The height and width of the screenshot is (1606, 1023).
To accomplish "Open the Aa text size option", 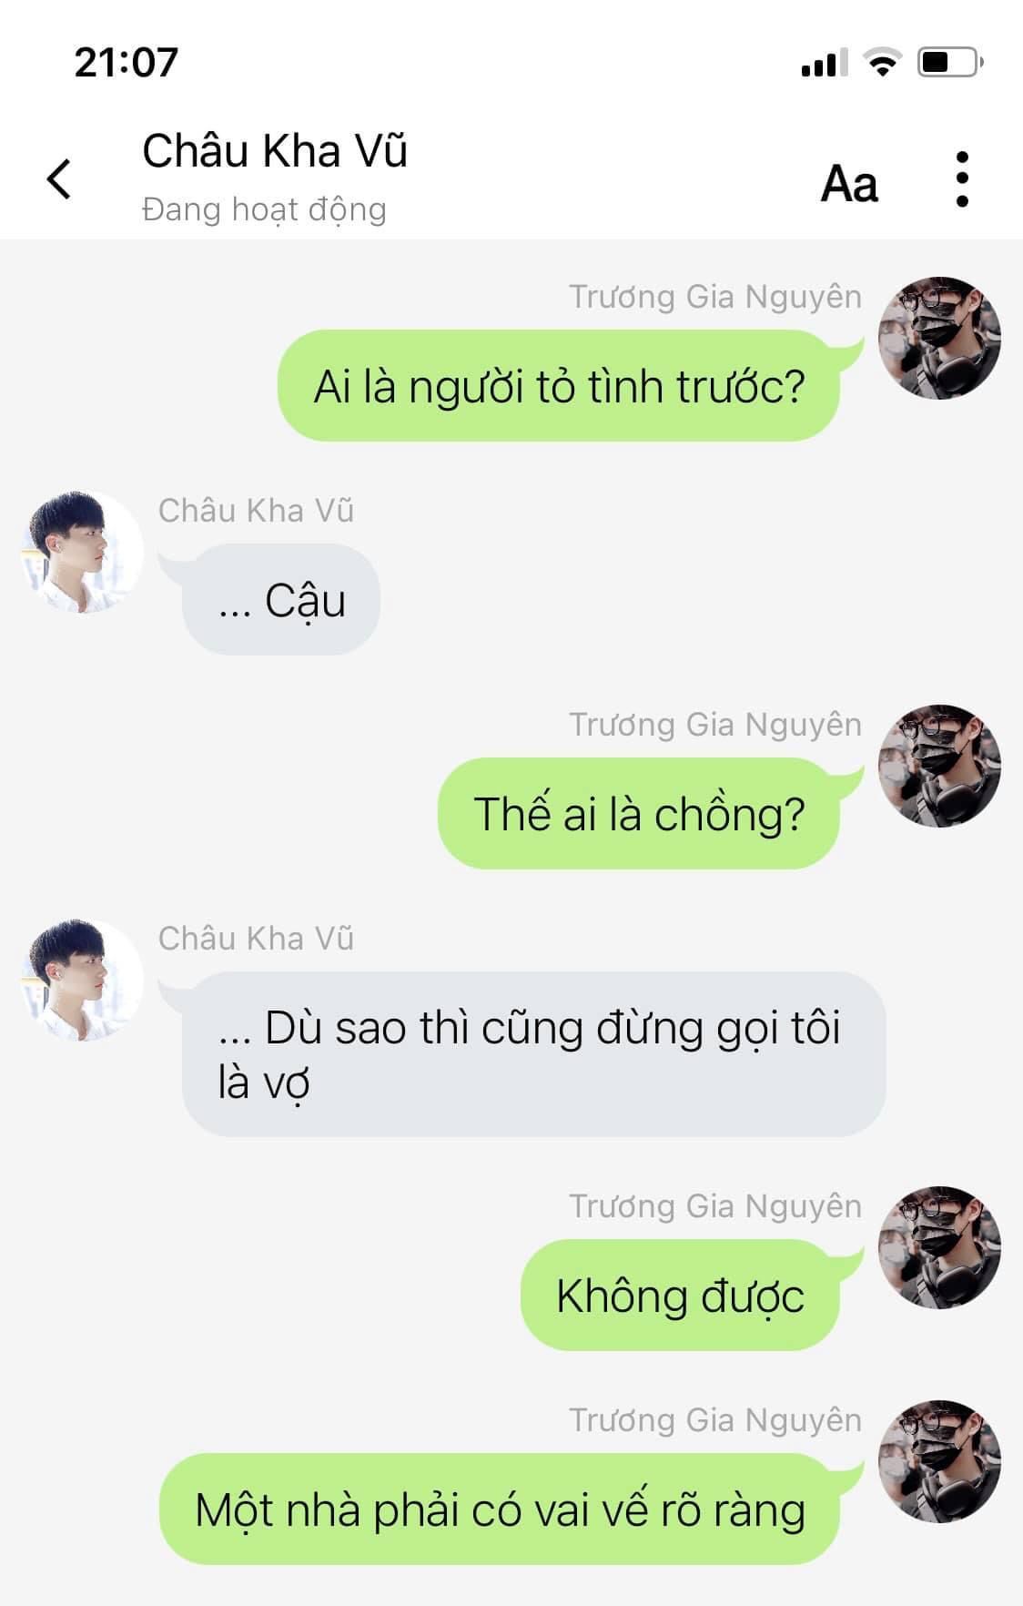I will click(x=849, y=184).
